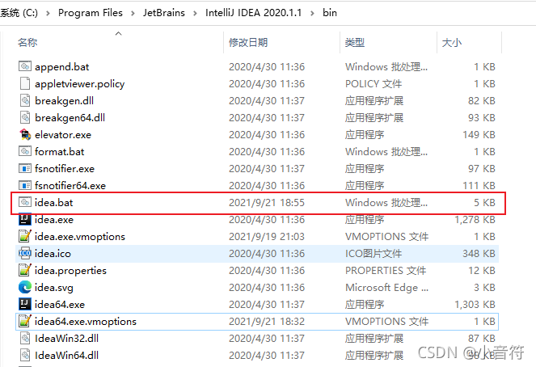
Task: Navigate to IntelliJ IDEA 2020.1.1 breadcrumb
Action: pyautogui.click(x=253, y=13)
